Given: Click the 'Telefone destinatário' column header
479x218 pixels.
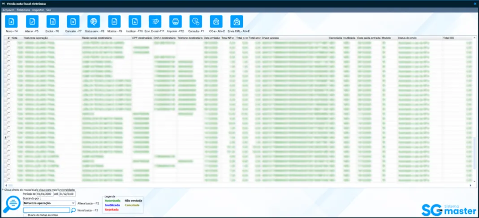Looking at the screenshot, I should (x=190, y=38).
